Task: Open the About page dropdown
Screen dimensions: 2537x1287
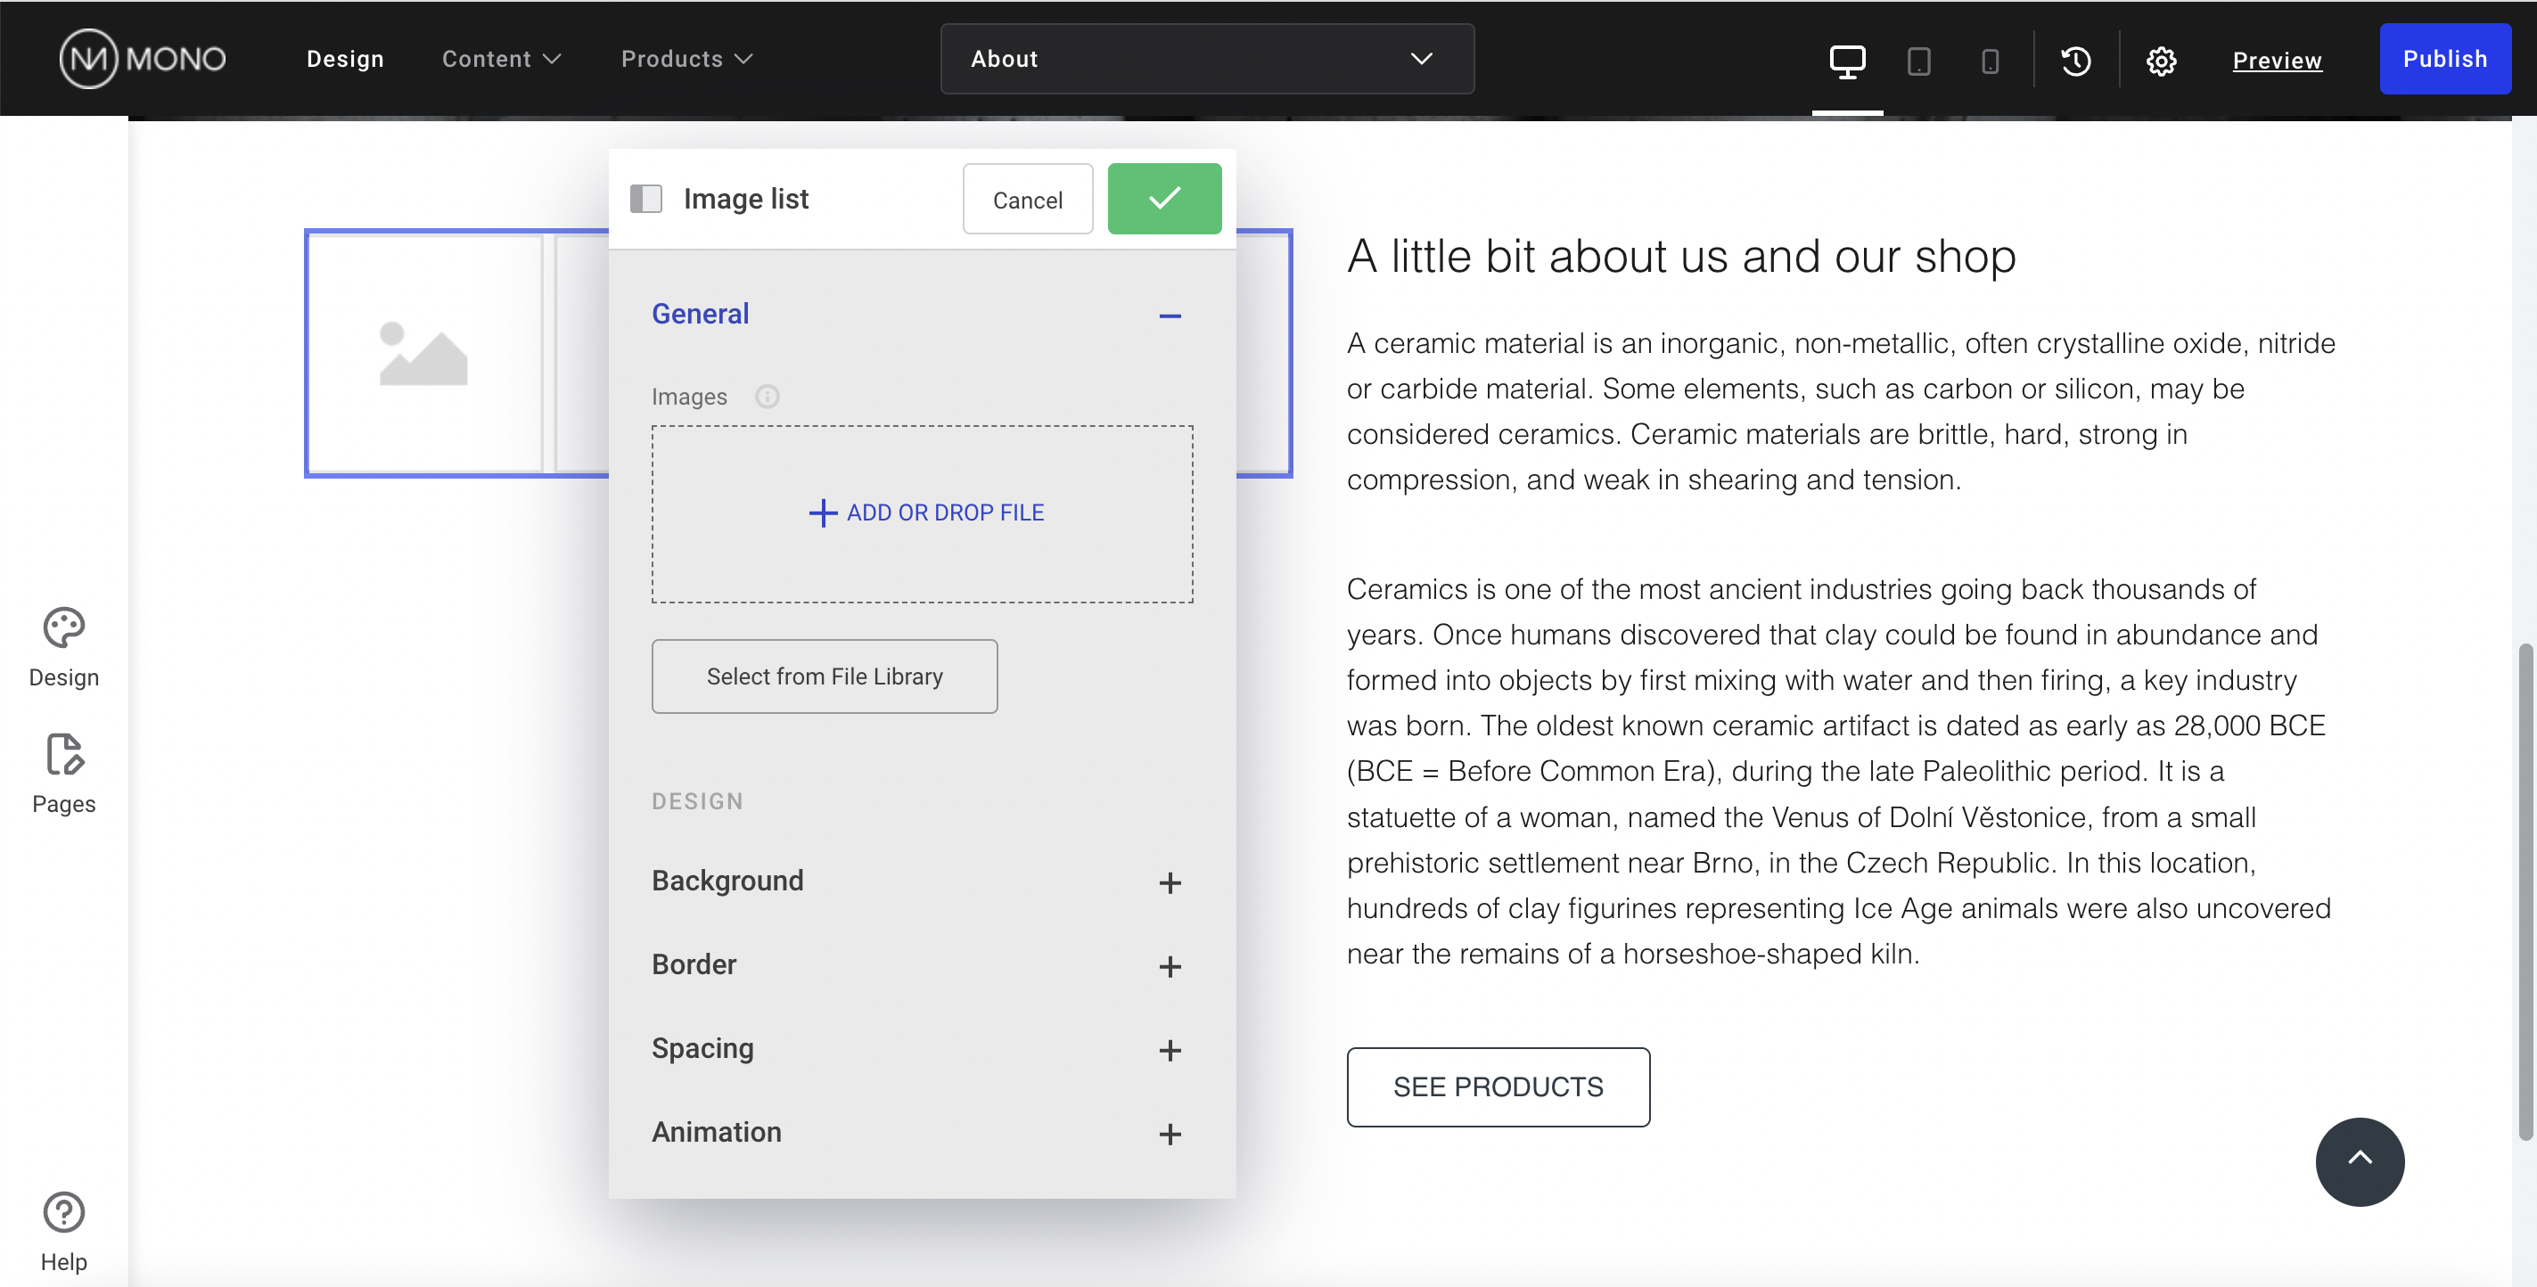Action: (x=1206, y=59)
